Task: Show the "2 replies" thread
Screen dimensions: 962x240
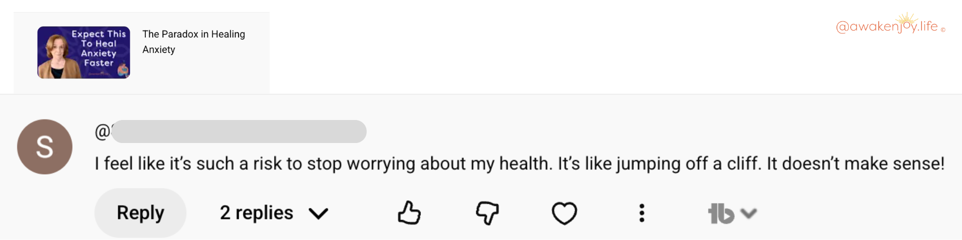Action: [256, 213]
